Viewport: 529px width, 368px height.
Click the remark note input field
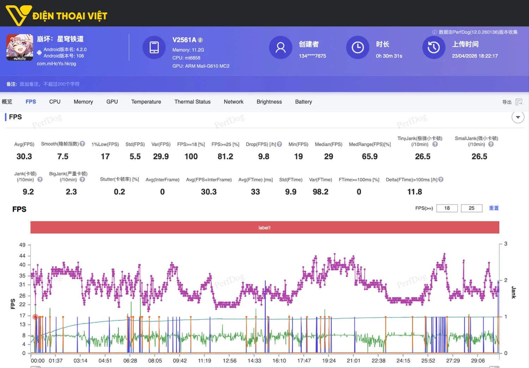pyautogui.click(x=49, y=84)
